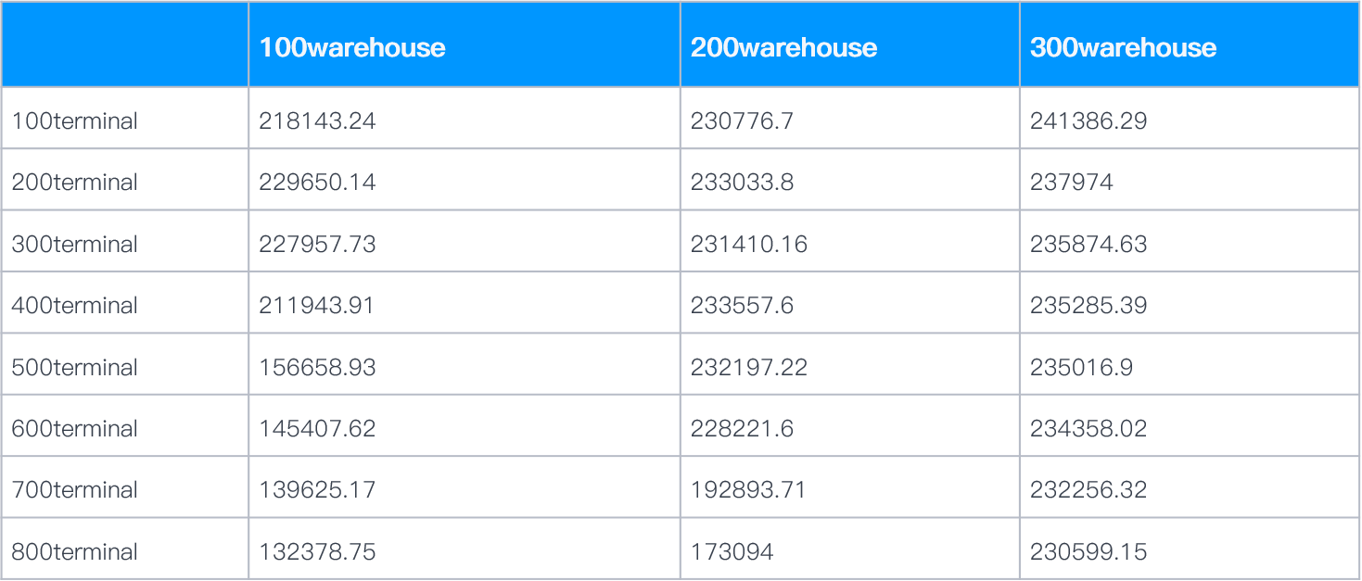This screenshot has width=1362, height=581.
Task: Click the cell with value 230776.7
Action: tap(850, 120)
